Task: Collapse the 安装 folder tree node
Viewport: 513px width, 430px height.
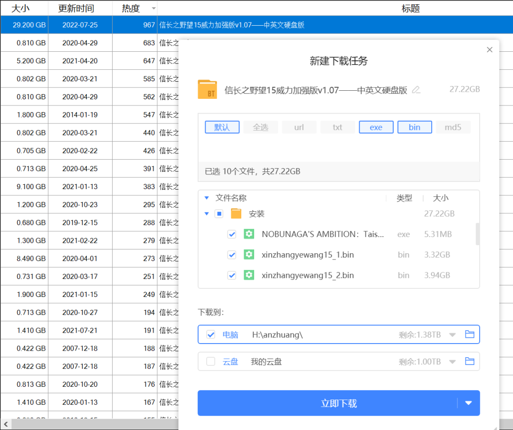Action: pos(207,214)
